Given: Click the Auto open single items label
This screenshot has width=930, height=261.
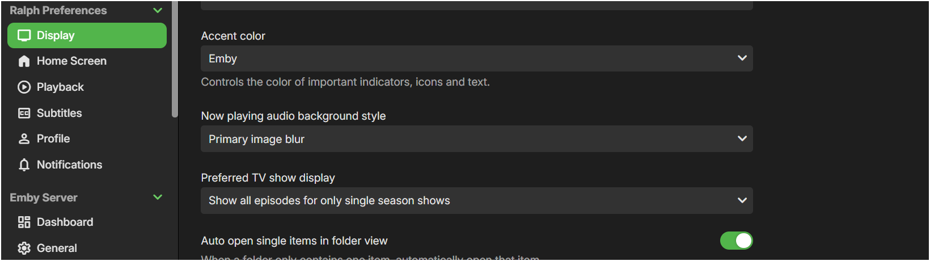Looking at the screenshot, I should [294, 241].
